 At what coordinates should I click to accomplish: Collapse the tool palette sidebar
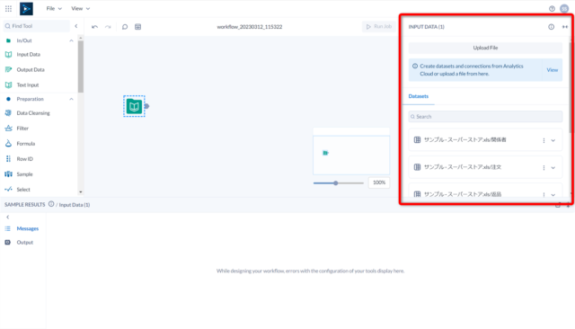pos(76,26)
